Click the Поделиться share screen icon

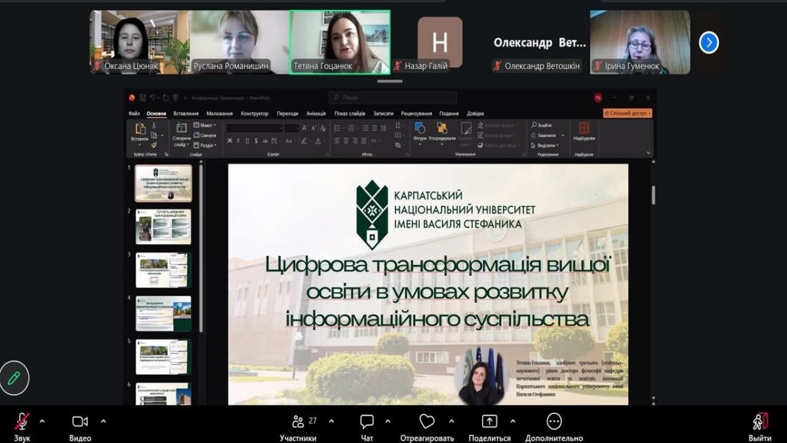(489, 421)
